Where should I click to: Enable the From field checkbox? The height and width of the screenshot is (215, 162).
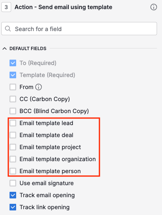[x=13, y=87]
